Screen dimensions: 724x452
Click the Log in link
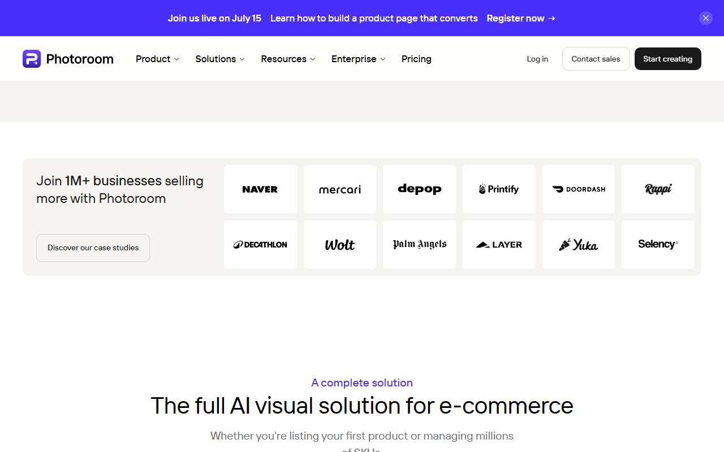[x=537, y=59]
